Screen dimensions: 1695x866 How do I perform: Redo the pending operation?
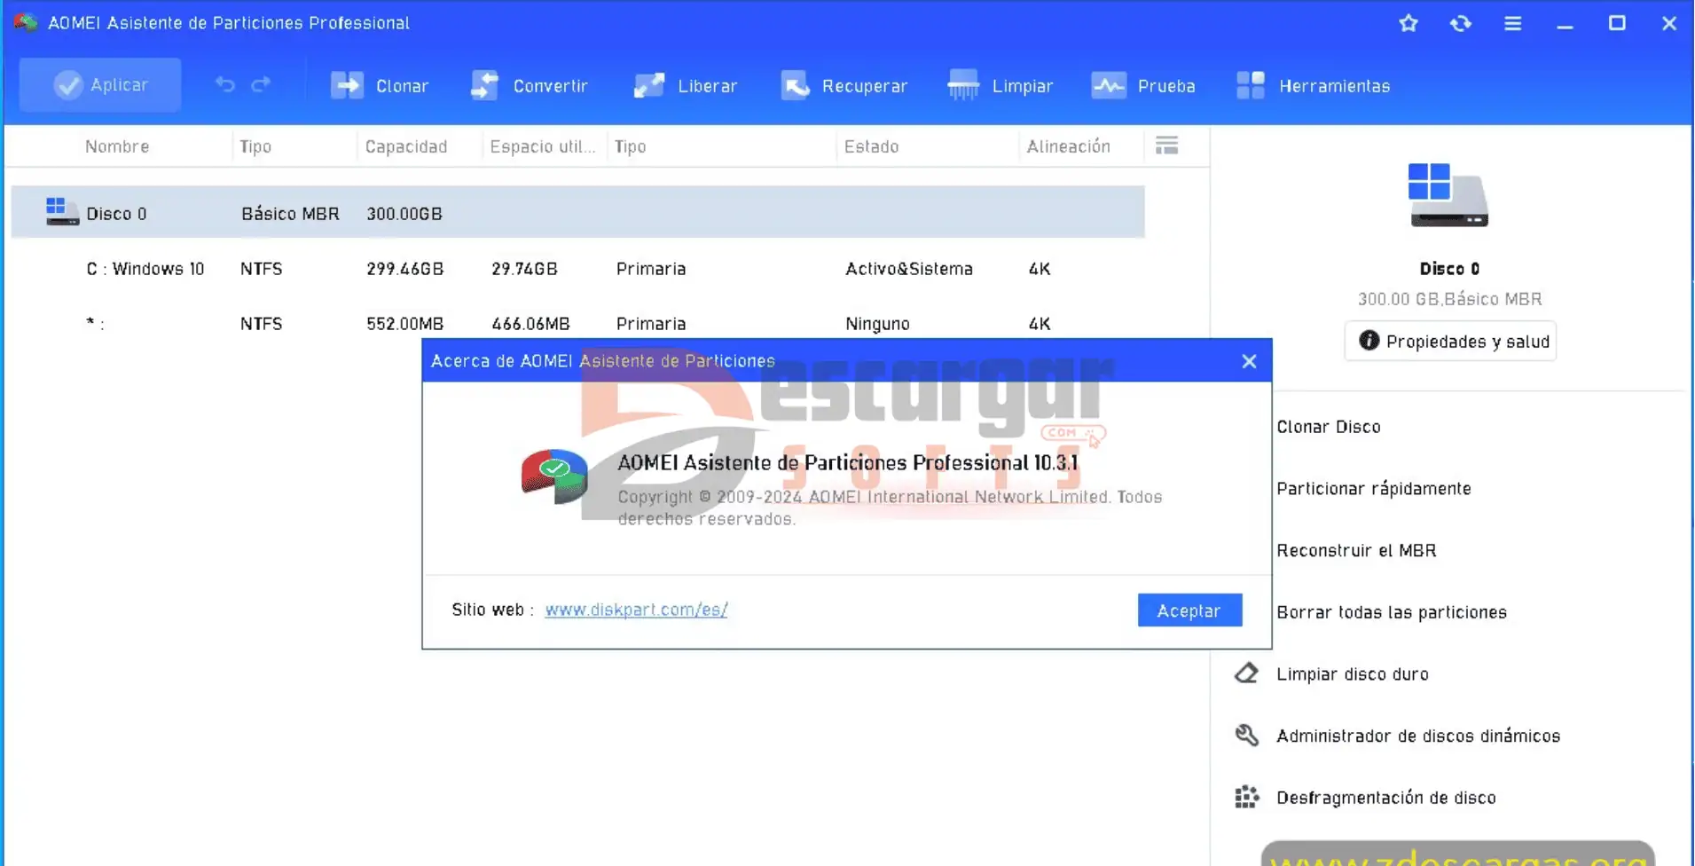(261, 85)
